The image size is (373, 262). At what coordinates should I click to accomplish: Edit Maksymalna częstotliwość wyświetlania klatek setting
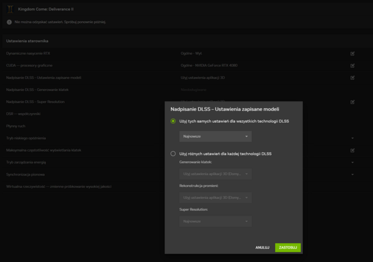(352, 151)
